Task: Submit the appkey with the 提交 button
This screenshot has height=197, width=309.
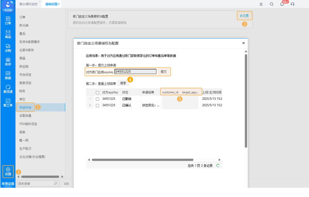Action: tap(164, 72)
